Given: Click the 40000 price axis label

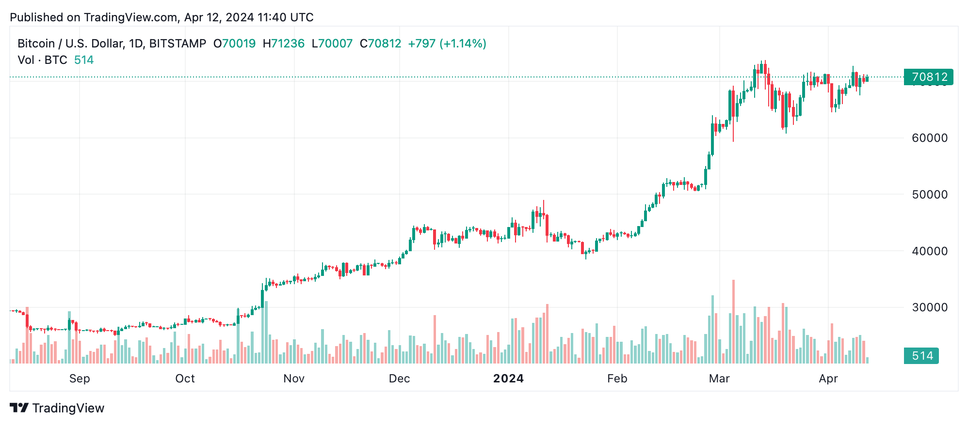Looking at the screenshot, I should point(930,251).
